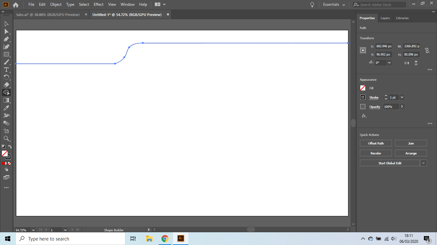Open the stroke weight unit dropdown
Viewport: 437px width, 245px height.
(402, 97)
